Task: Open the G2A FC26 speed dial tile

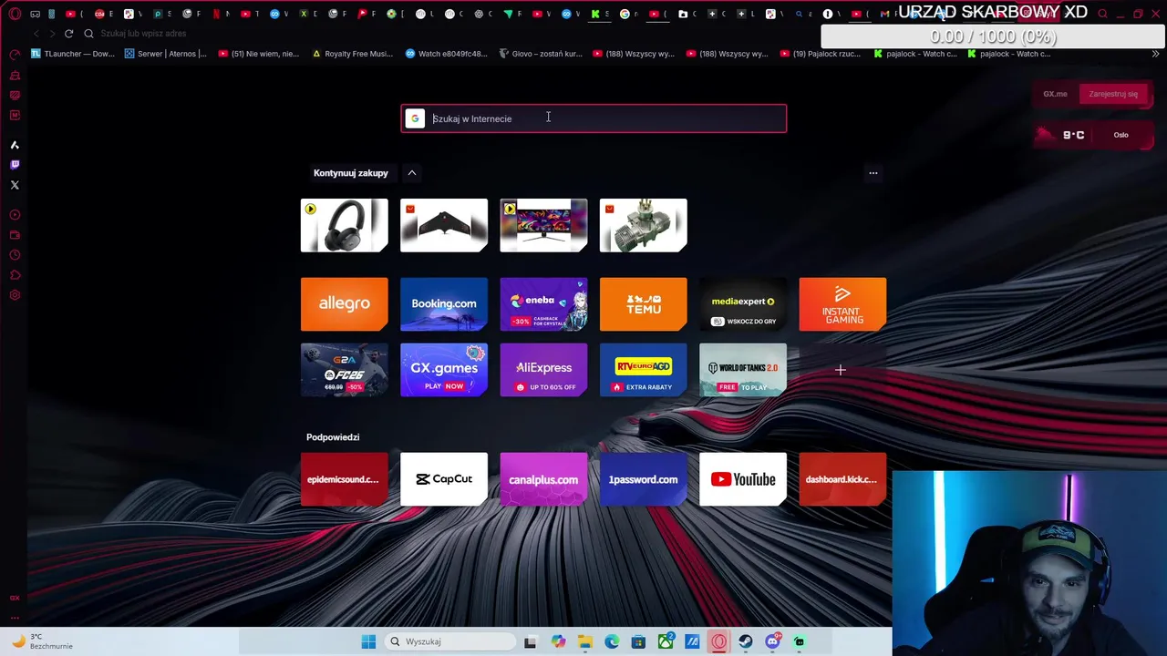Action: [344, 370]
